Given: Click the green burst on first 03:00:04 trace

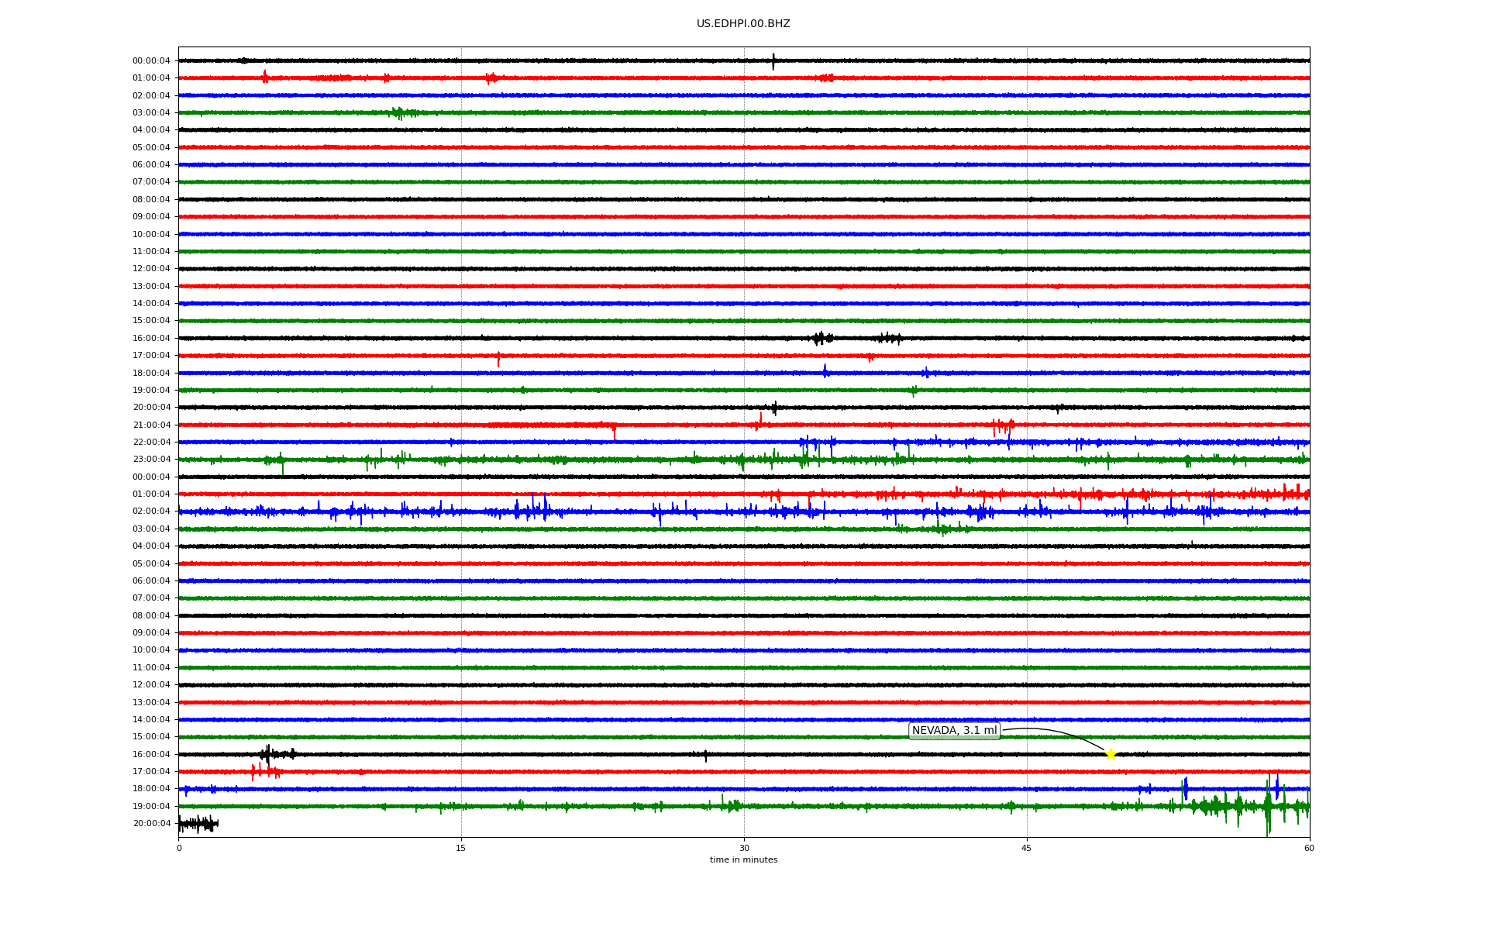Looking at the screenshot, I should point(398,113).
